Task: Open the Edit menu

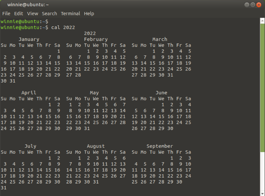Action: point(19,14)
